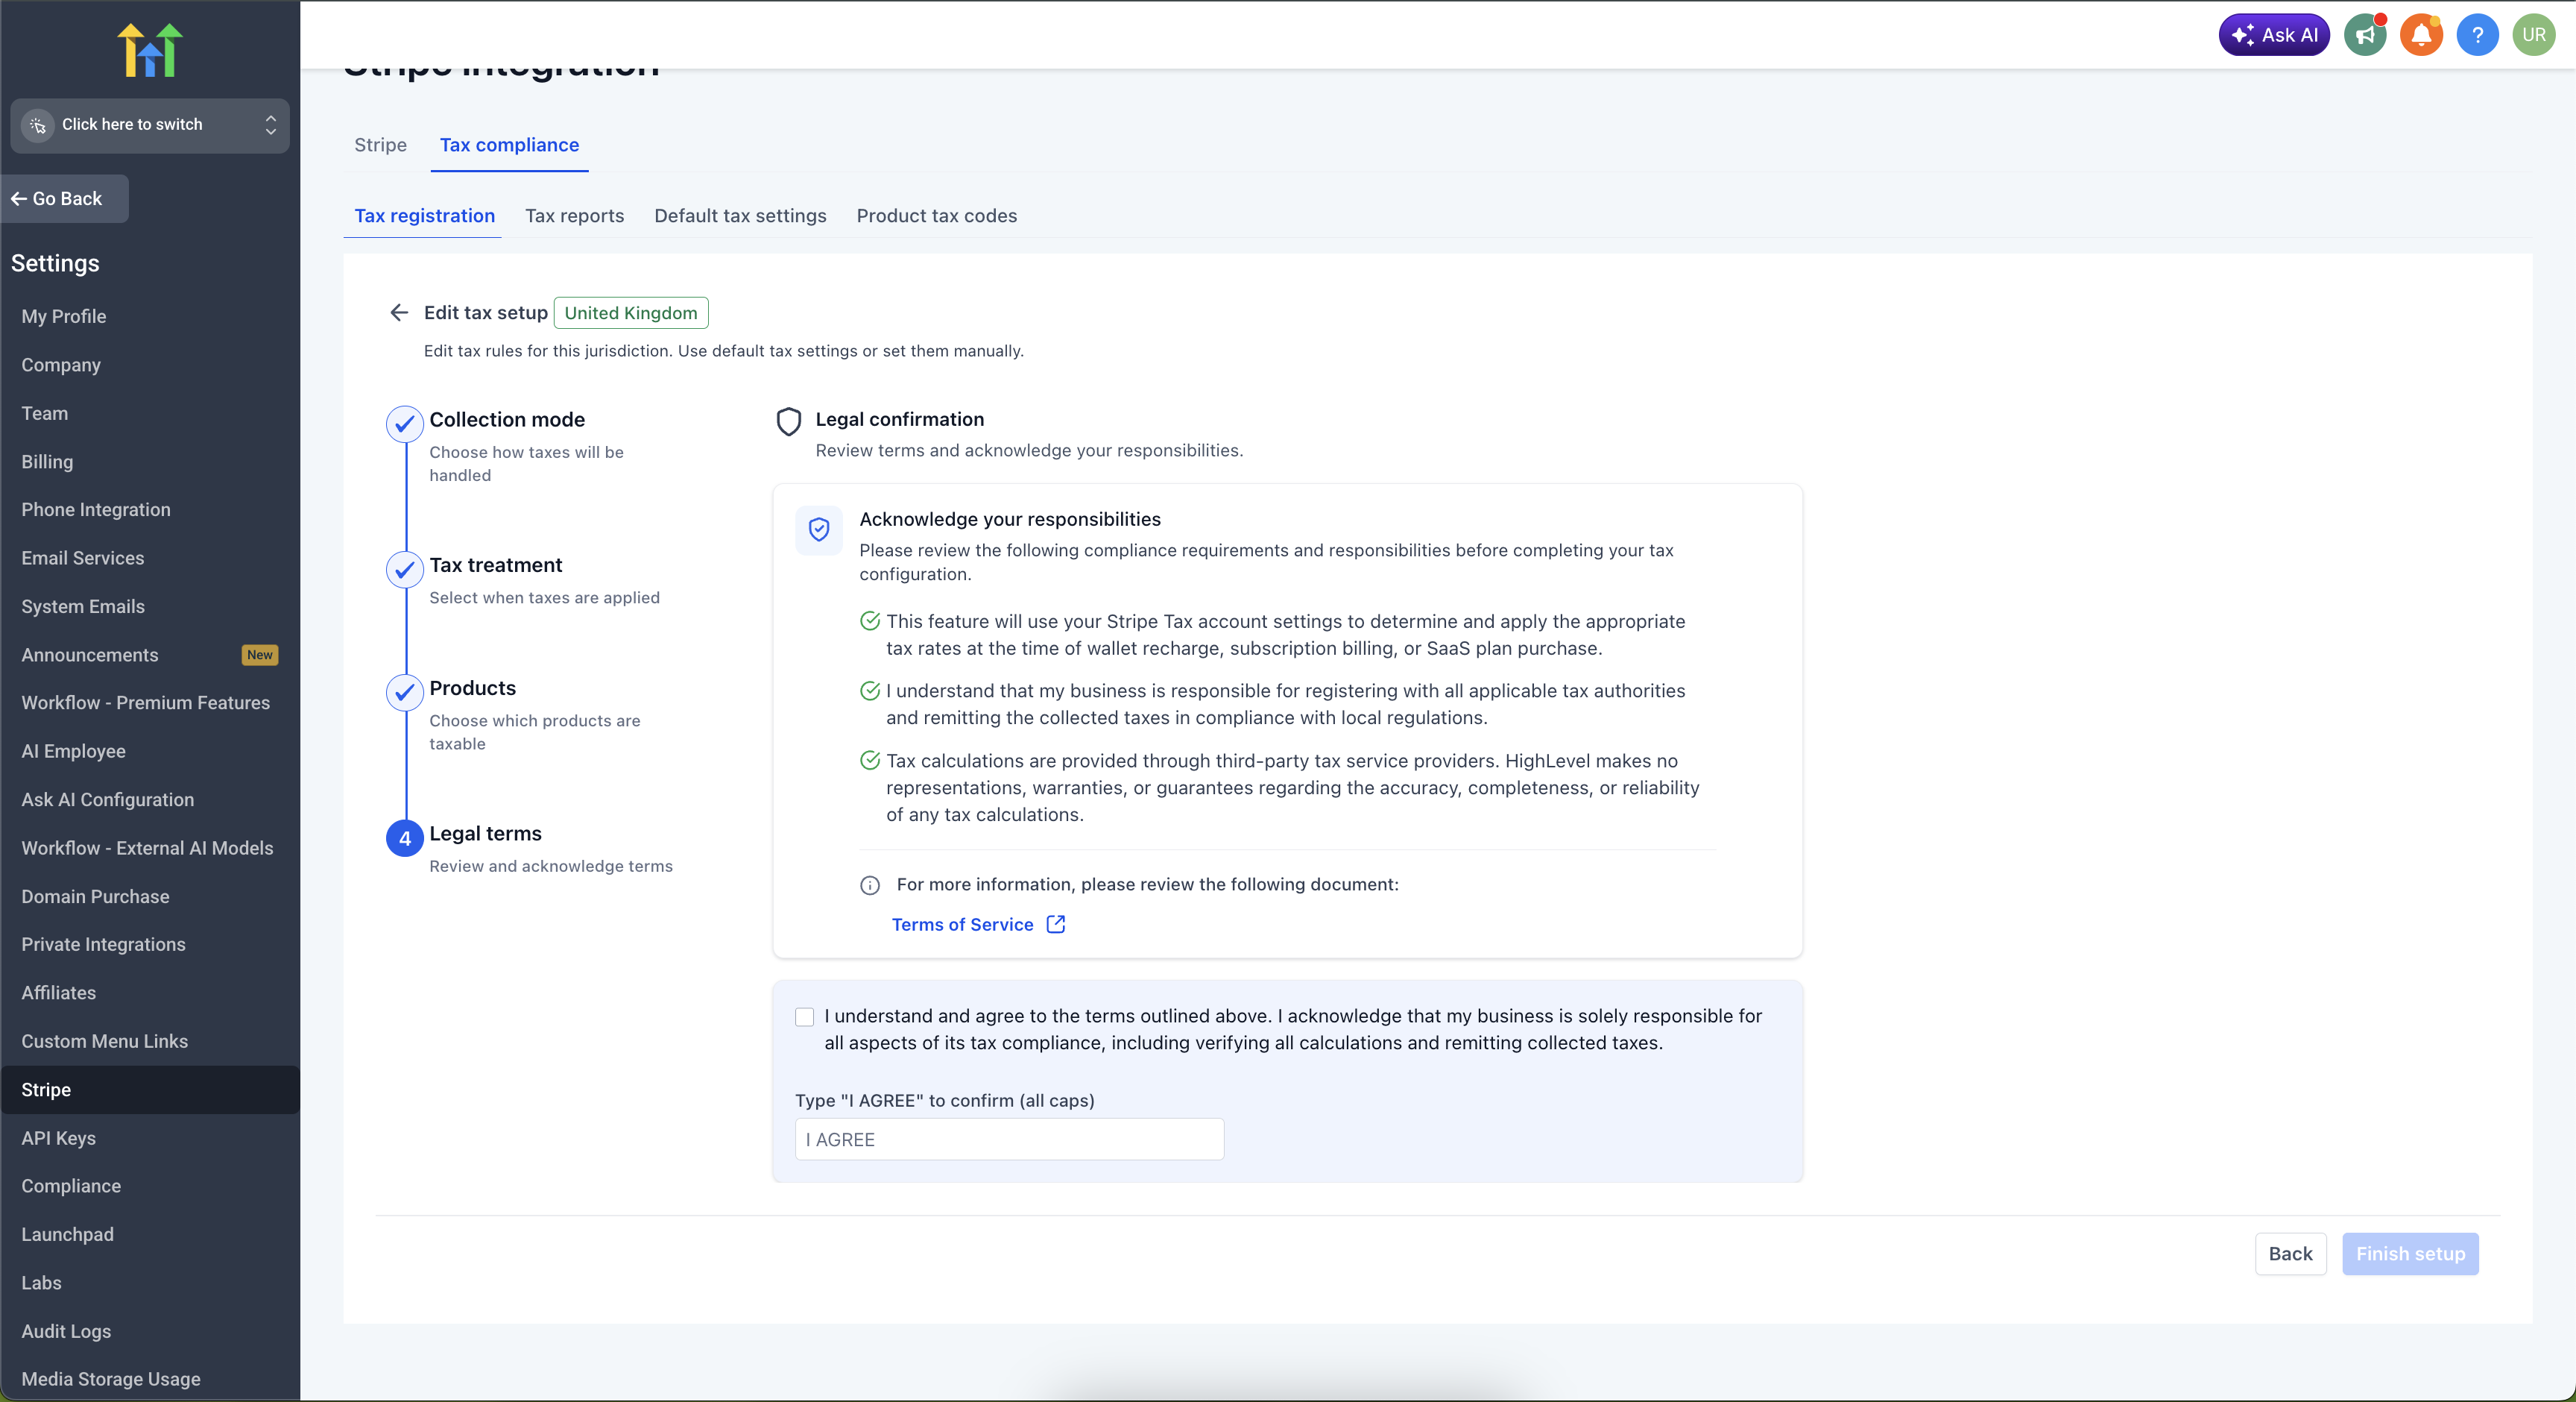Expand the Click here to switch dropdown

[150, 125]
